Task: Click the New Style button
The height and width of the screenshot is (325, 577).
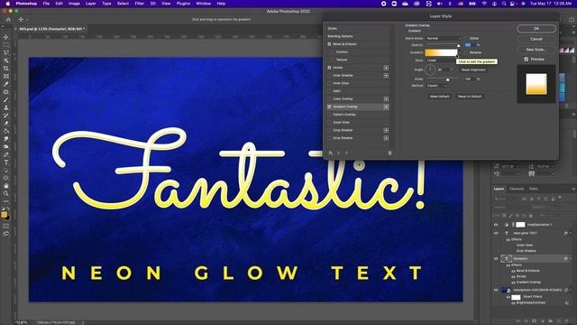Action: coord(536,50)
